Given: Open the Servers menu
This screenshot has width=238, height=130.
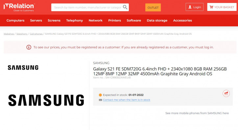Looking at the screenshot, I should point(36,20).
